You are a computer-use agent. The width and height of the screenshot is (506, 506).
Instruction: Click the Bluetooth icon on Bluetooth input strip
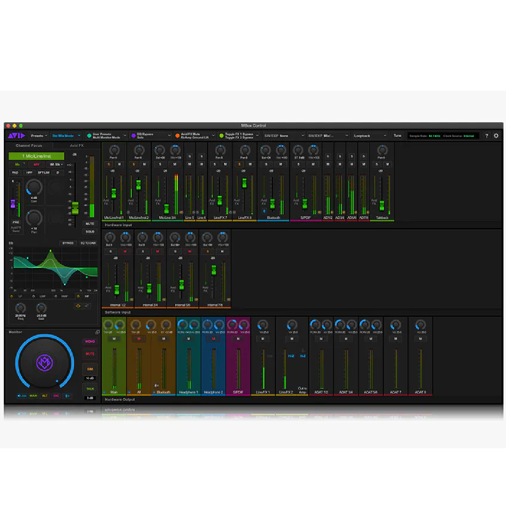264,211
